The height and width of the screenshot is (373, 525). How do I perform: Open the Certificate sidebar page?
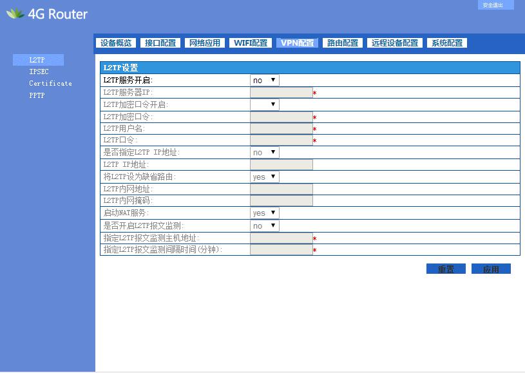pos(50,84)
